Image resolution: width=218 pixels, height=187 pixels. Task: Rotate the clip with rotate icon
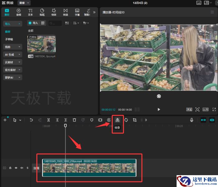[x=126, y=120]
